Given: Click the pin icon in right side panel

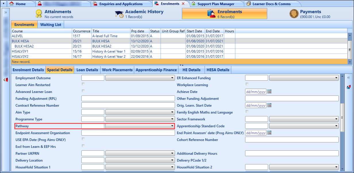Looking at the screenshot, I should tap(349, 87).
